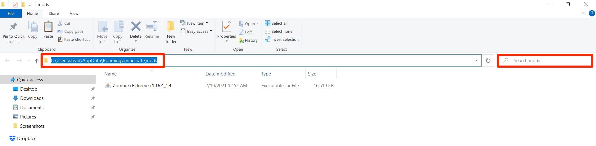Screen dimensions: 596x146
Task: Click the Forward navigation arrow
Action: tap(19, 61)
